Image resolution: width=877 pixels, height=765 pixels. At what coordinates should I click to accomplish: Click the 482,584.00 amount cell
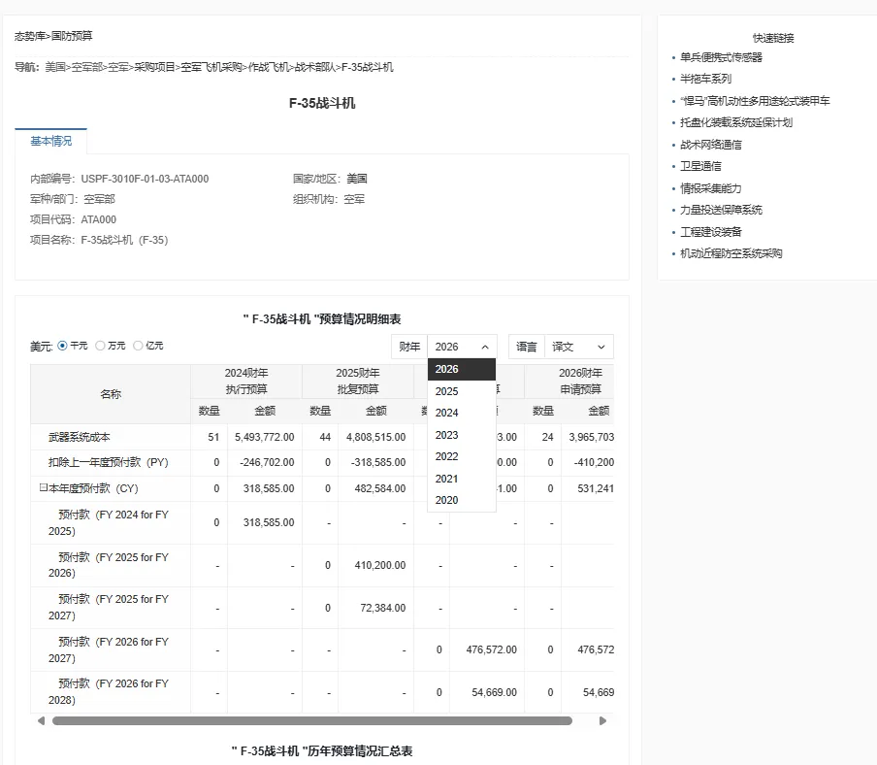click(x=375, y=488)
